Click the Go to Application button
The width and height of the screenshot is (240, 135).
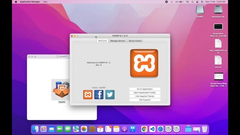click(x=145, y=89)
